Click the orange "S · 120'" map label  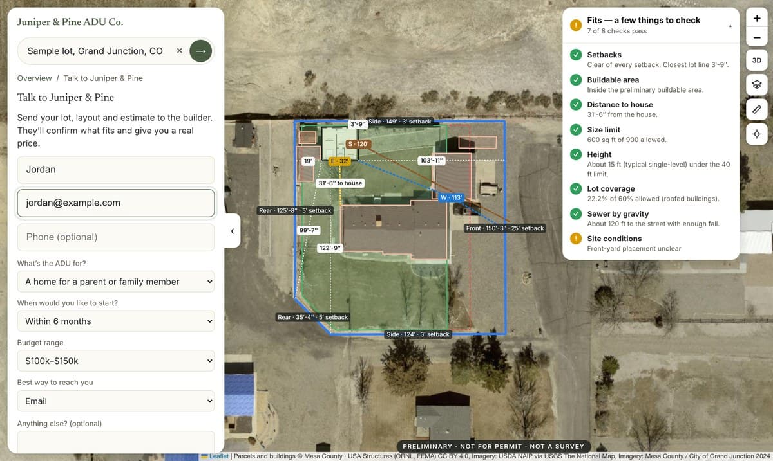[358, 144]
